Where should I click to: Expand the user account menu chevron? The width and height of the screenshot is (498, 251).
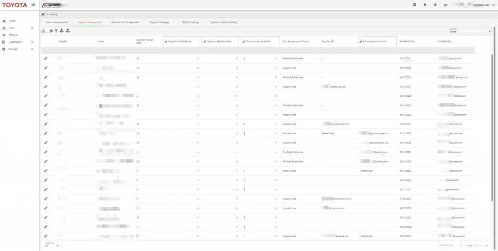[493, 5]
